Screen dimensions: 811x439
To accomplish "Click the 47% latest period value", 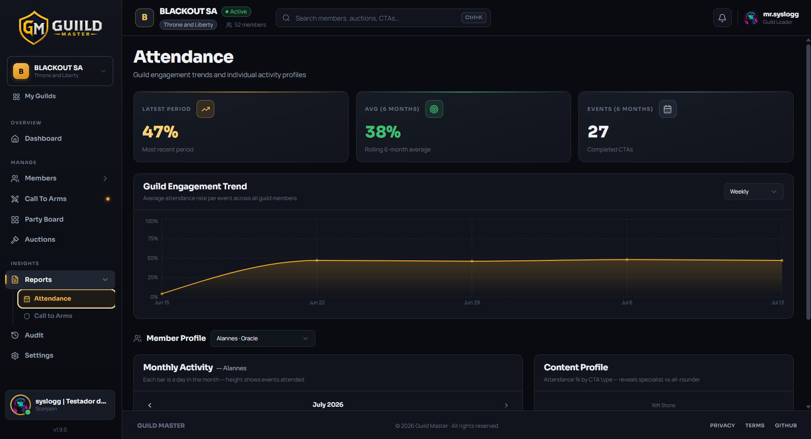I will 161,132.
